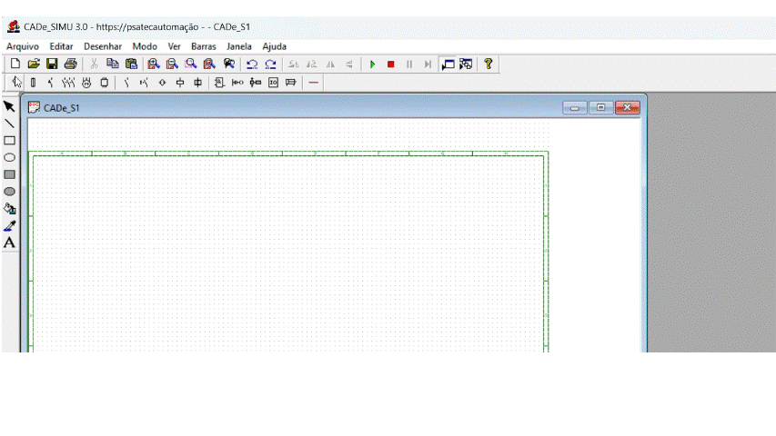Viewport: 776px width, 436px height.
Task: Open the single switch component library
Action: (50, 83)
